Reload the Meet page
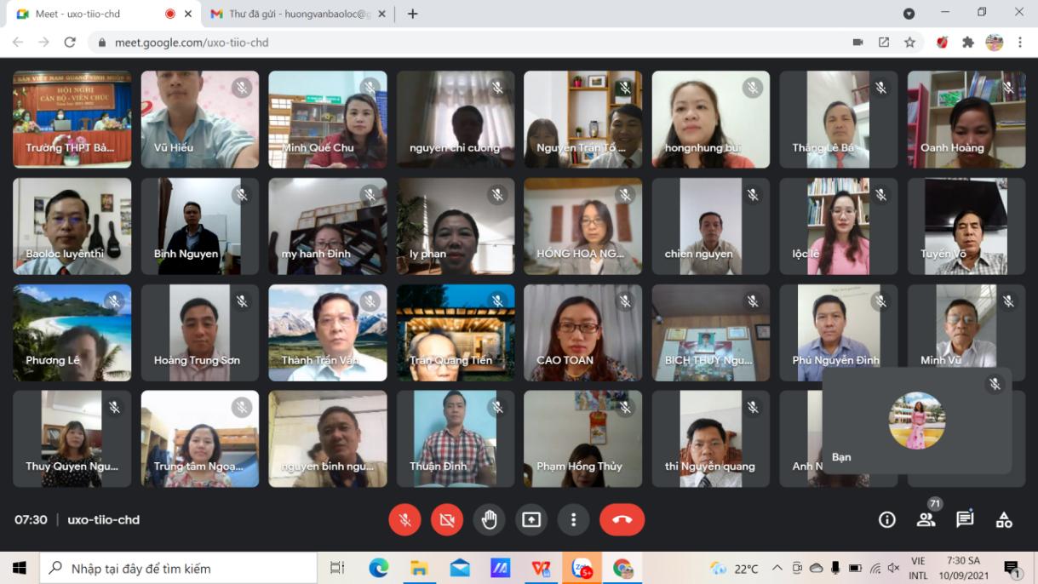 pyautogui.click(x=70, y=42)
